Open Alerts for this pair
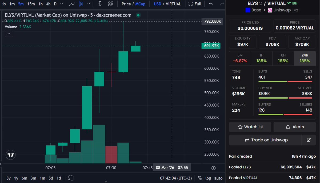This screenshot has height=183, width=320. point(295,127)
